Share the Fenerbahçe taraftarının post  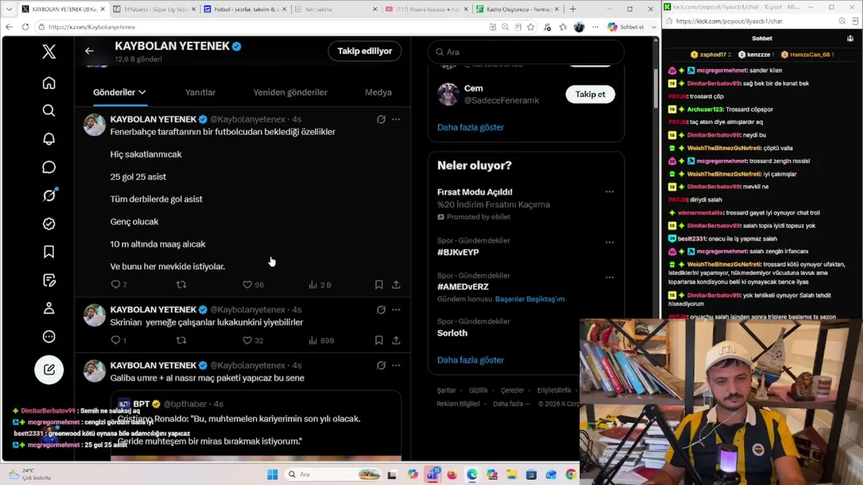coord(396,285)
